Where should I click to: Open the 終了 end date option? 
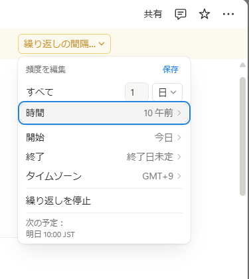(x=104, y=157)
